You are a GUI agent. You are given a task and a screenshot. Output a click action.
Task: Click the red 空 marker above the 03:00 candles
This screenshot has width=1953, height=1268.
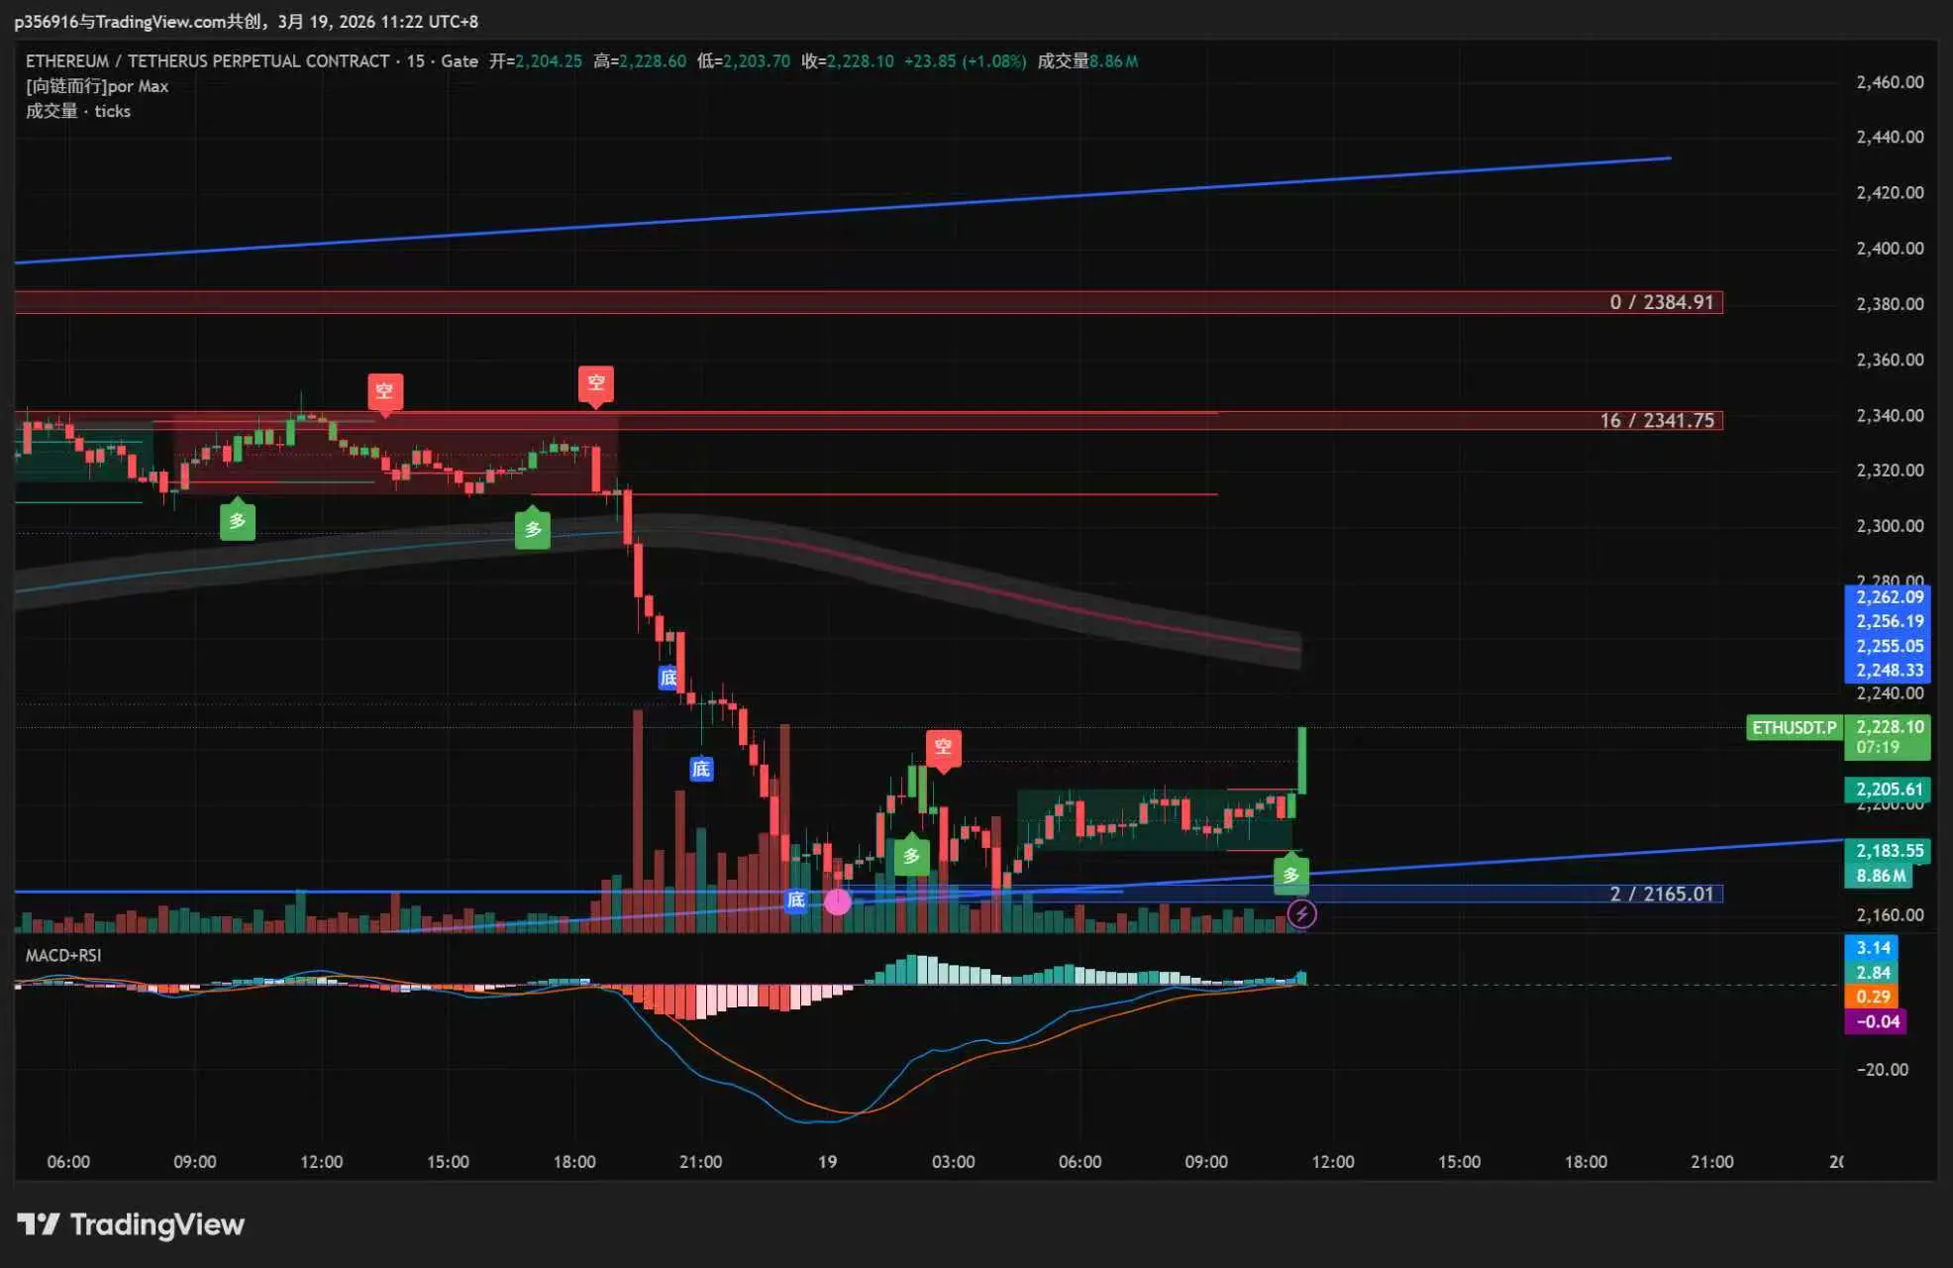(943, 747)
